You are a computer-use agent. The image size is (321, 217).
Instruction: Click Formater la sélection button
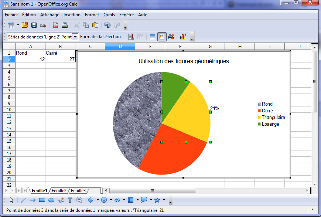tap(100, 37)
